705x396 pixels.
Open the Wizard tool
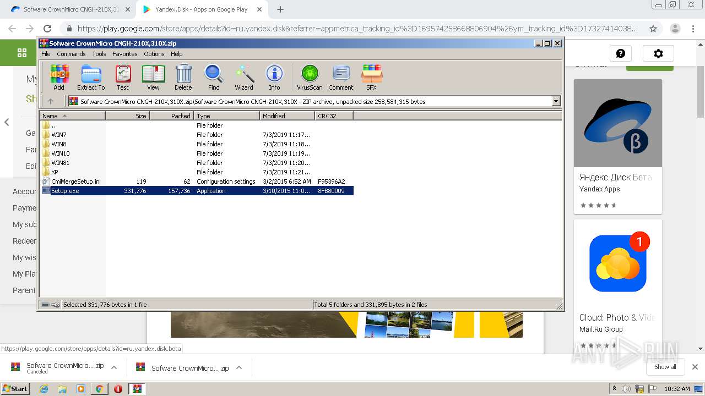244,77
